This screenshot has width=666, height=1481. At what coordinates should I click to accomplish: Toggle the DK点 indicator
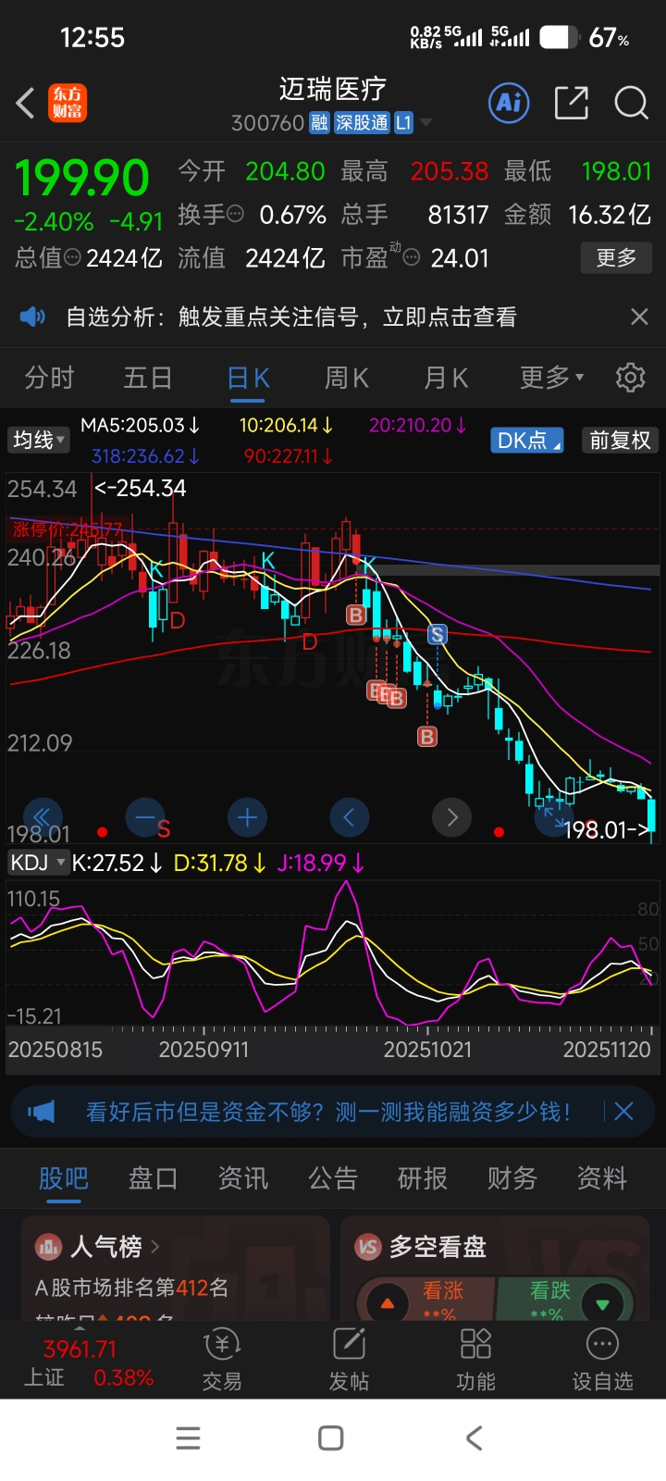[x=526, y=441]
